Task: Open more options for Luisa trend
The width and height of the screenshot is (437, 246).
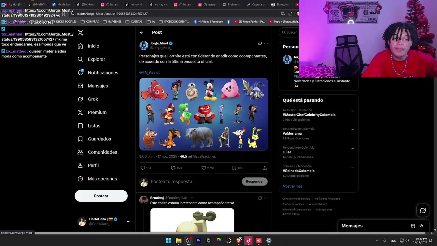Action: coord(352,148)
